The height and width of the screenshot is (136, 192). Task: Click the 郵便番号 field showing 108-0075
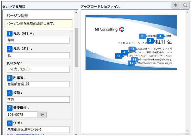(22, 115)
